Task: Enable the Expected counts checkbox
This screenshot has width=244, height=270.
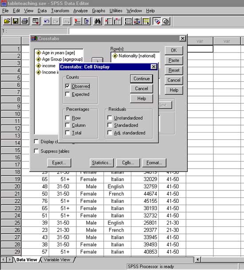Action: click(x=67, y=94)
